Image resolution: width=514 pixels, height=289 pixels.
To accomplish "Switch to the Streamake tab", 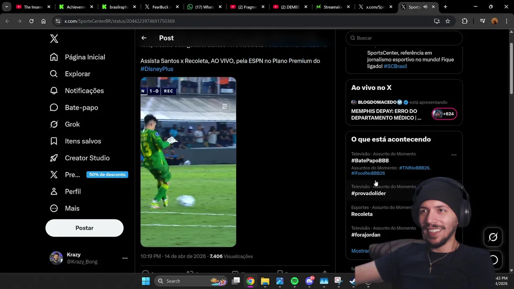I will pos(333,7).
